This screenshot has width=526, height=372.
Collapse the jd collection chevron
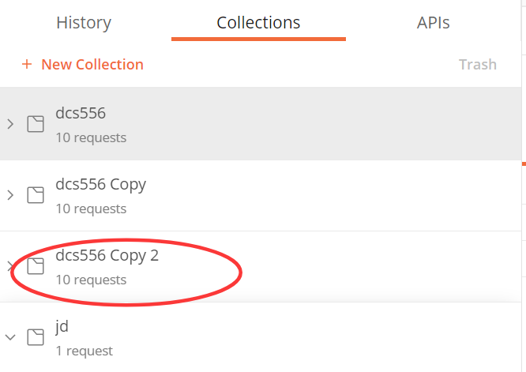point(10,337)
